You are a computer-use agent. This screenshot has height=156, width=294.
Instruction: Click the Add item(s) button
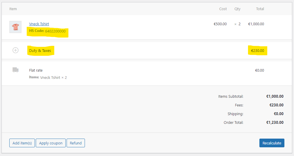[x=22, y=143]
